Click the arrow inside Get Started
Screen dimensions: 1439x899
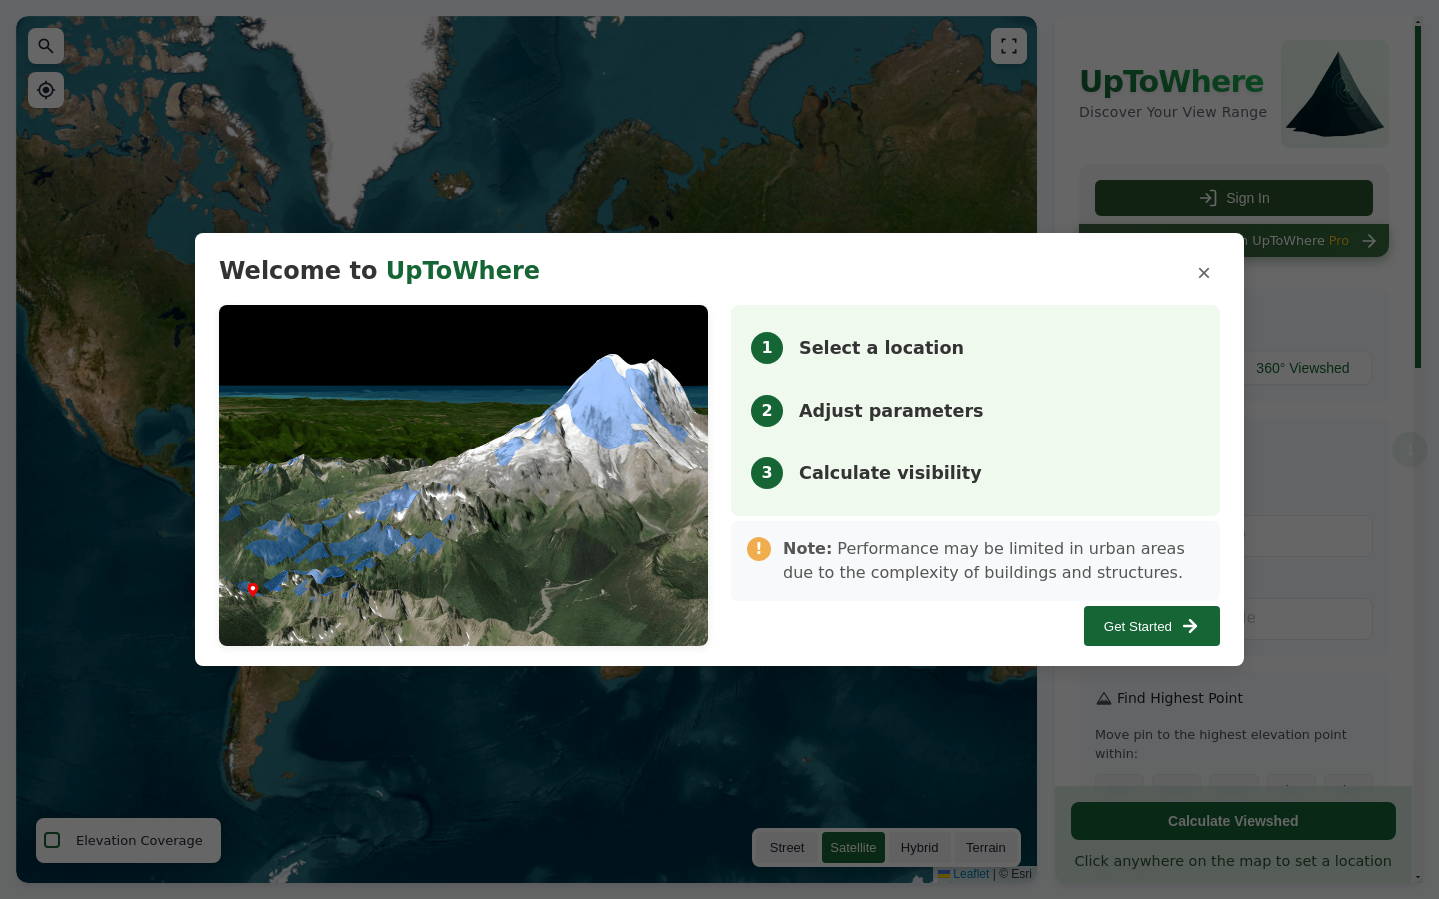click(x=1190, y=626)
